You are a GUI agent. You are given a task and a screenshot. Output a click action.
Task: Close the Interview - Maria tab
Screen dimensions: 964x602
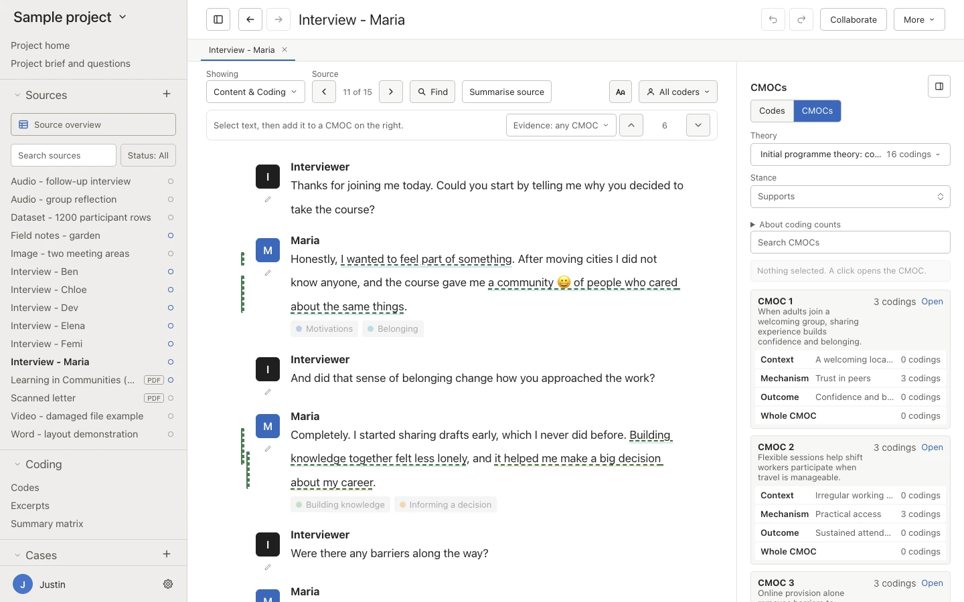coord(285,49)
